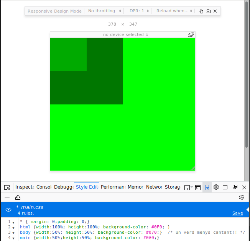Image resolution: width=250 pixels, height=241 pixels.
Task: Import a style sheet file
Action: pyautogui.click(x=18, y=197)
